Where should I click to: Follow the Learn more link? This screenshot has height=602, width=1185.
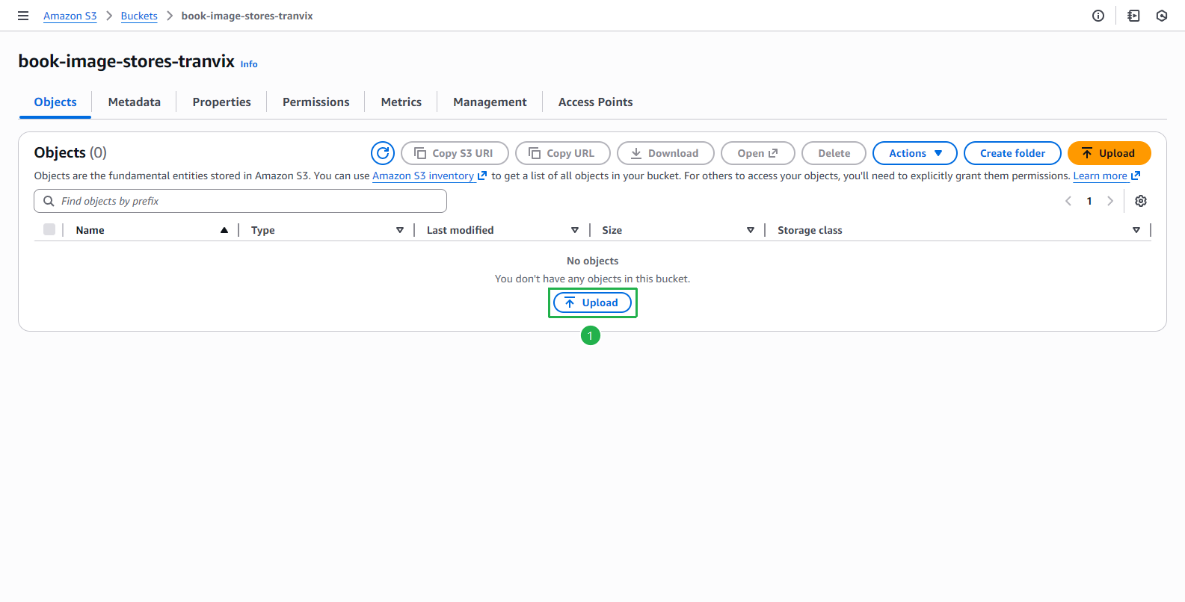[x=1106, y=176]
